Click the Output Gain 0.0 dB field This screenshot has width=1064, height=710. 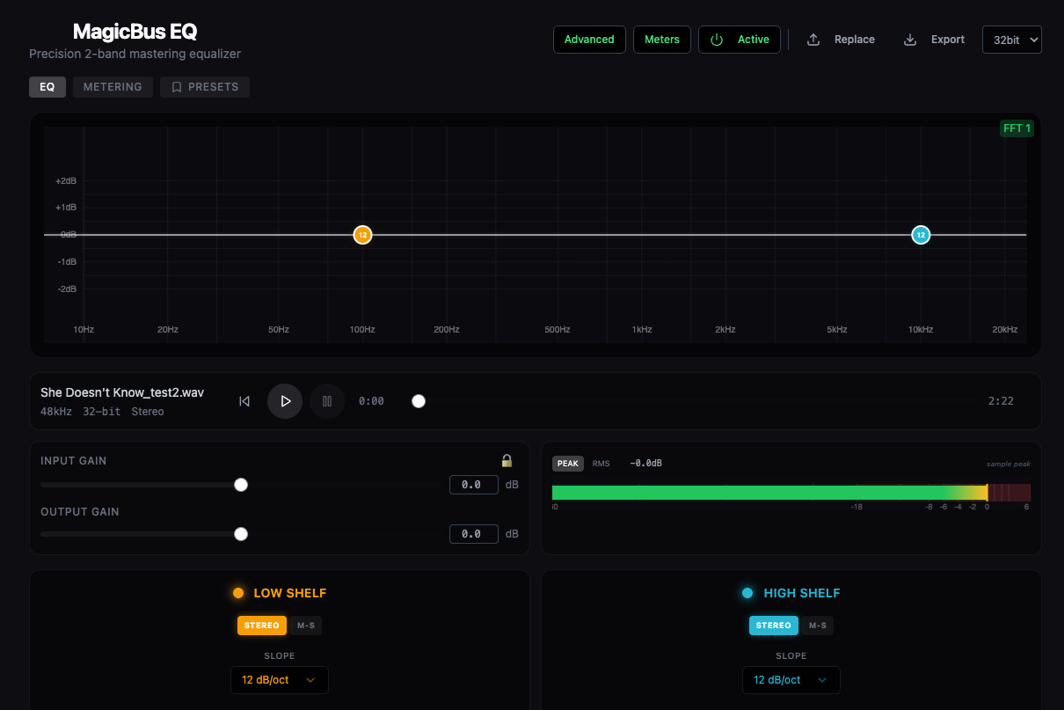[x=473, y=534]
